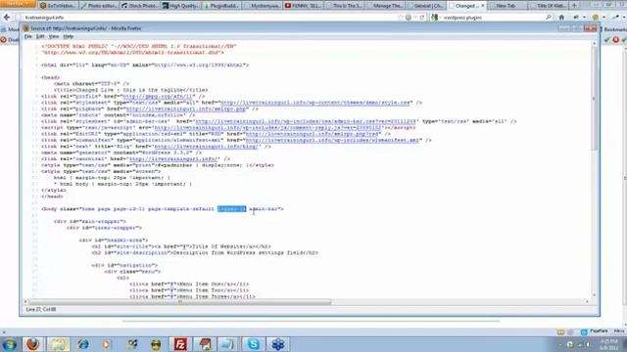This screenshot has height=352, width=627.
Task: Open the demo style.css stylesheet link
Action: coord(315,103)
